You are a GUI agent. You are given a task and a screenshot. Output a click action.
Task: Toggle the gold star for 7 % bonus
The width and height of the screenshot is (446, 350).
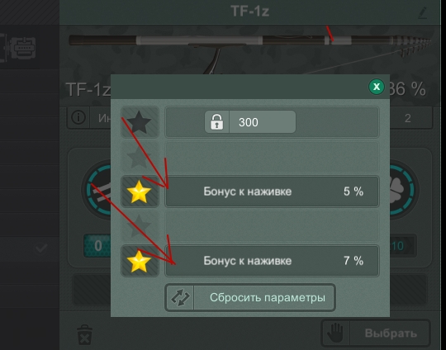pos(139,261)
